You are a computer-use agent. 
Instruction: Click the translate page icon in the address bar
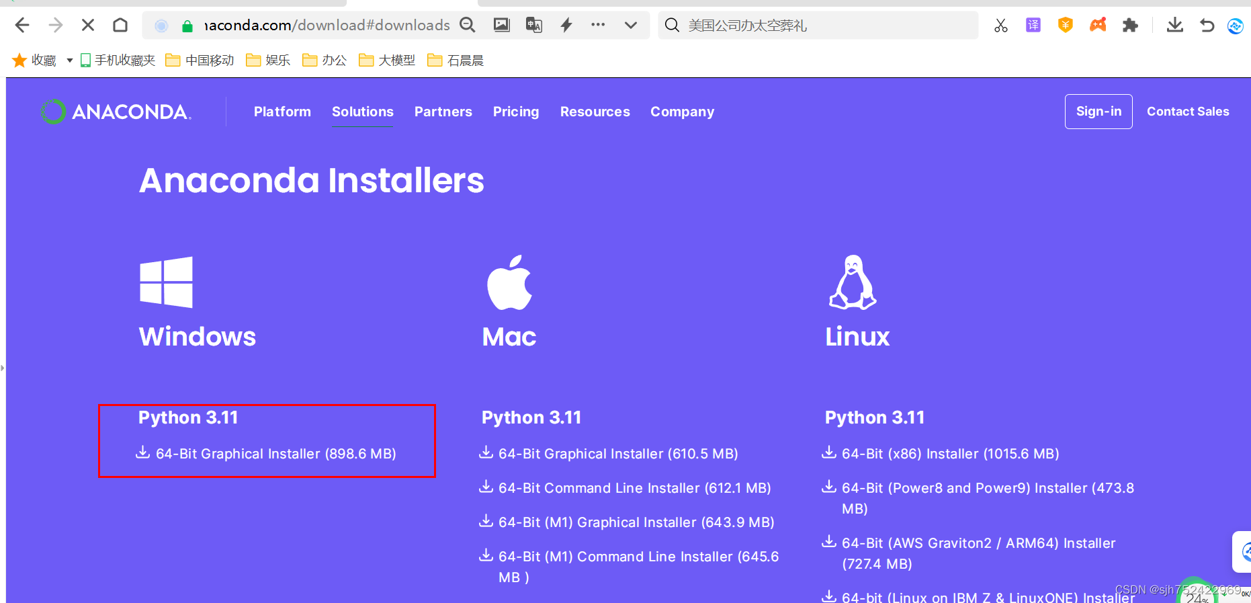coord(534,26)
